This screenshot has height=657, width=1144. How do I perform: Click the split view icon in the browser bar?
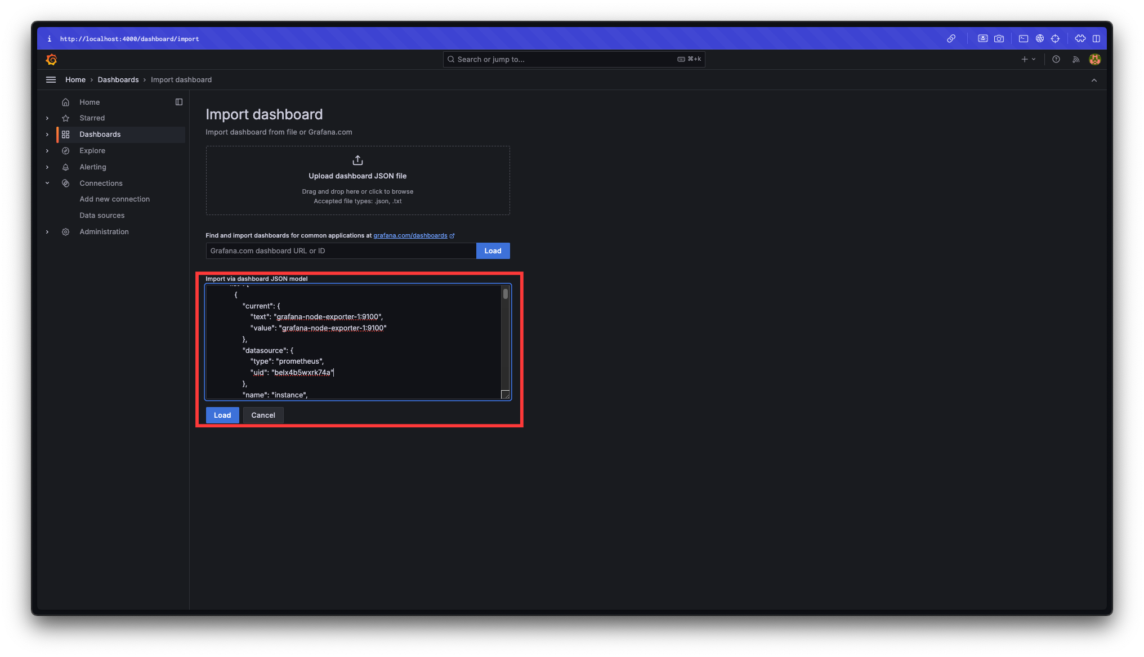pos(1096,39)
